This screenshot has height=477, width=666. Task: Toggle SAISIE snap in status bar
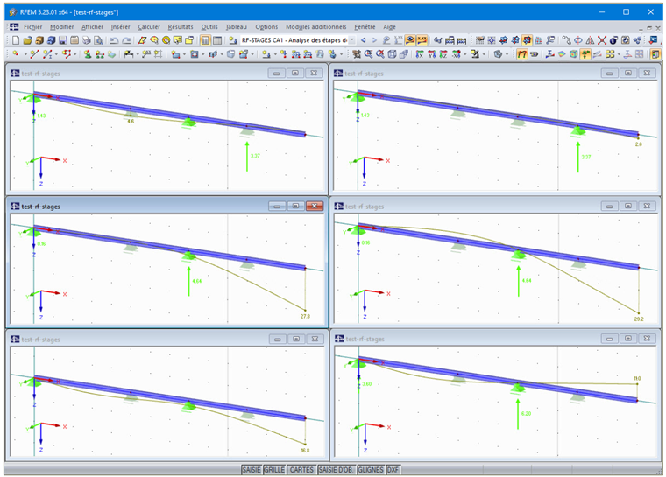[251, 470]
